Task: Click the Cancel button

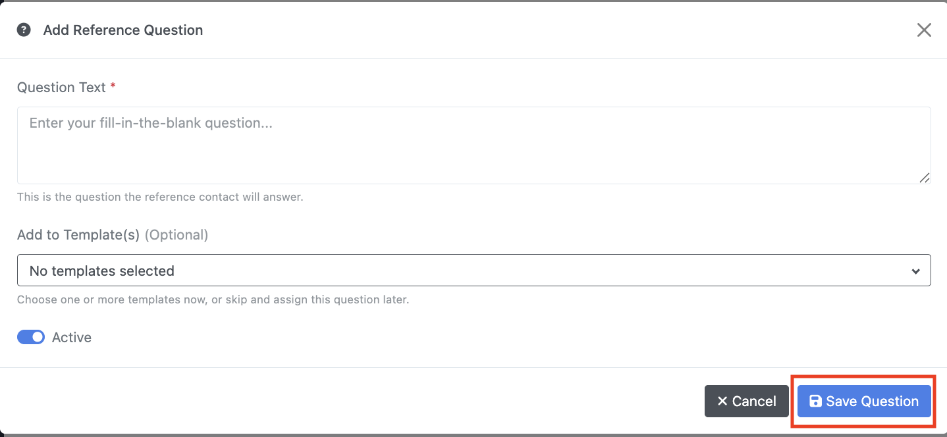Action: (747, 401)
